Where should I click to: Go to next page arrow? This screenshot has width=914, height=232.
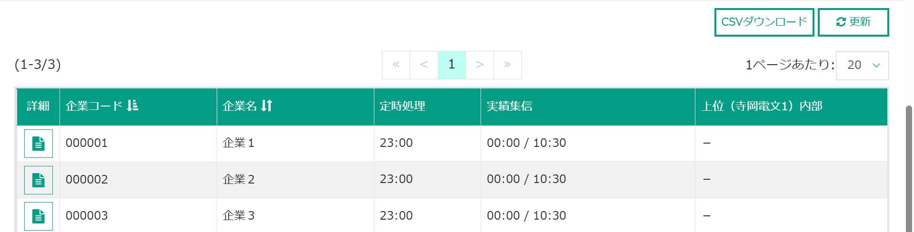480,65
